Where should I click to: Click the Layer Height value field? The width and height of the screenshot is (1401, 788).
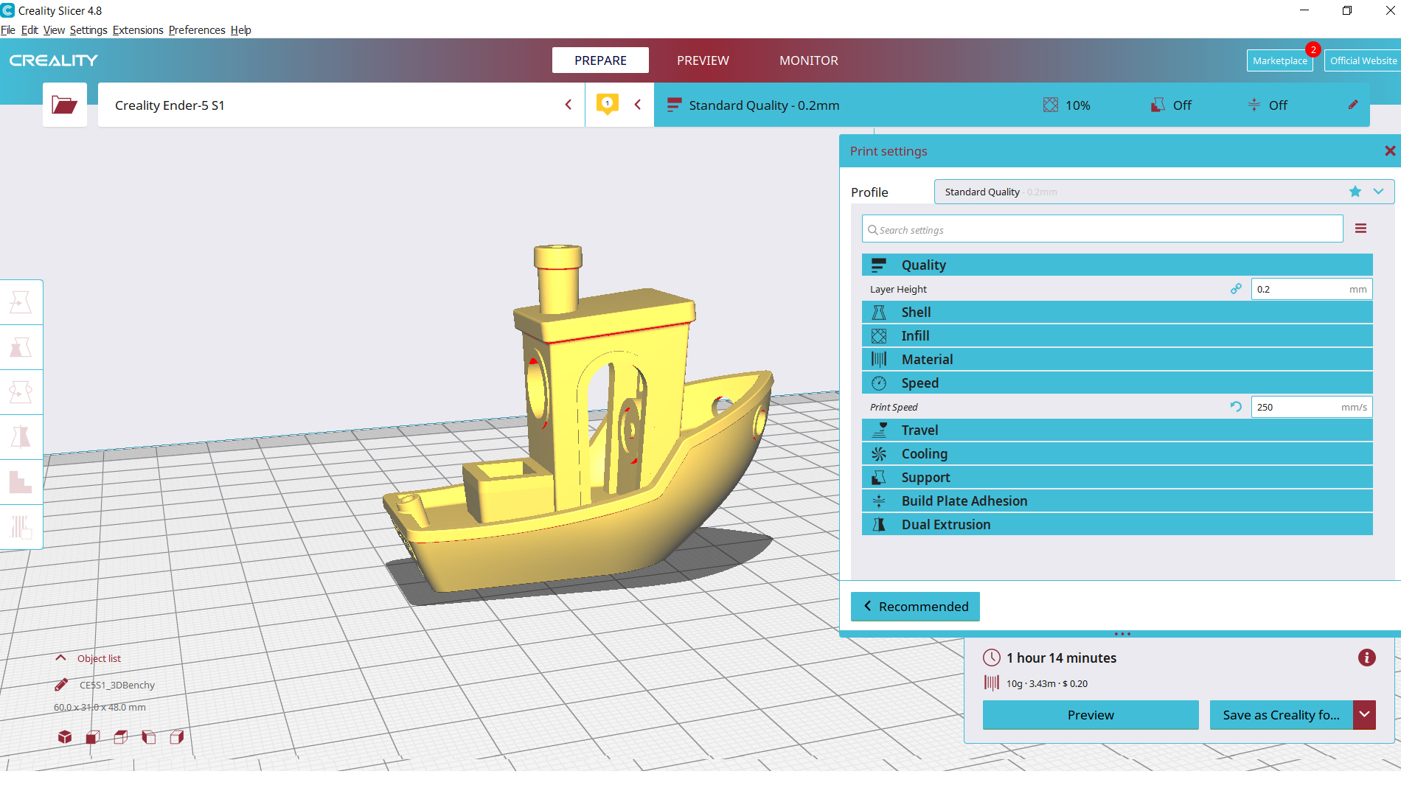click(1312, 289)
